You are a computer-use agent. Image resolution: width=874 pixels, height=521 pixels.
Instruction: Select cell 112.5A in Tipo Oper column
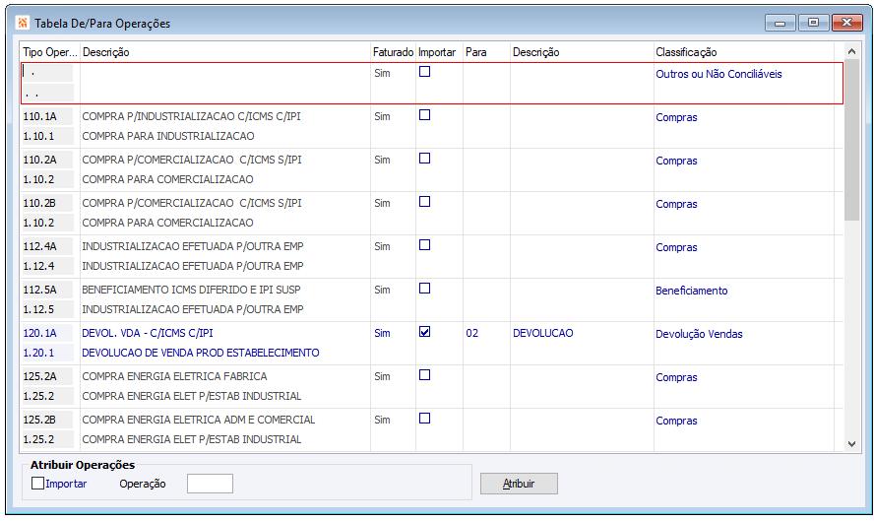tap(47, 290)
